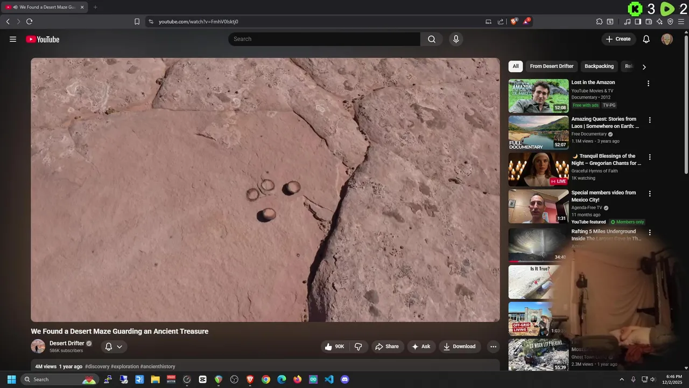Close the We Found a Desert Maze tab
689x388 pixels.
(82, 7)
